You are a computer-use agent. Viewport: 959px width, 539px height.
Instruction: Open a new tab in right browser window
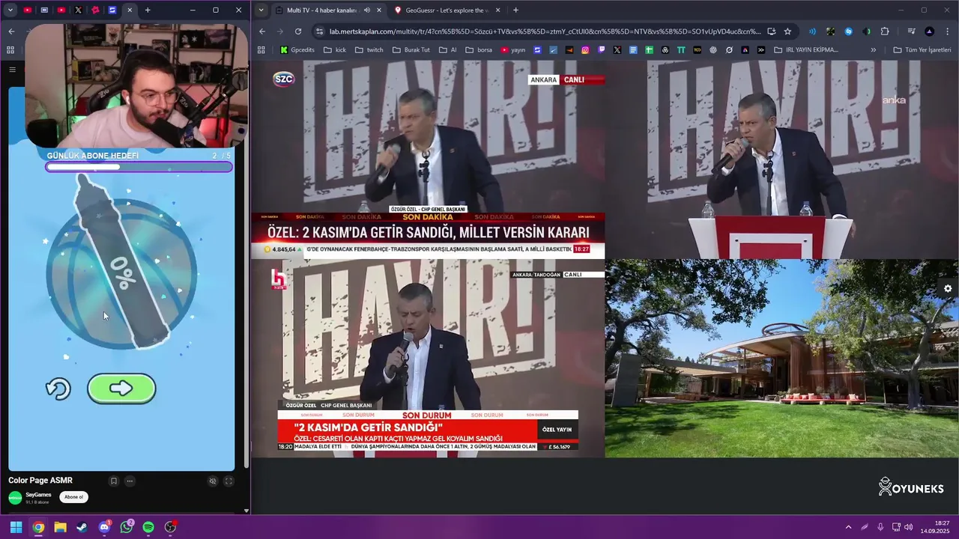pos(515,10)
